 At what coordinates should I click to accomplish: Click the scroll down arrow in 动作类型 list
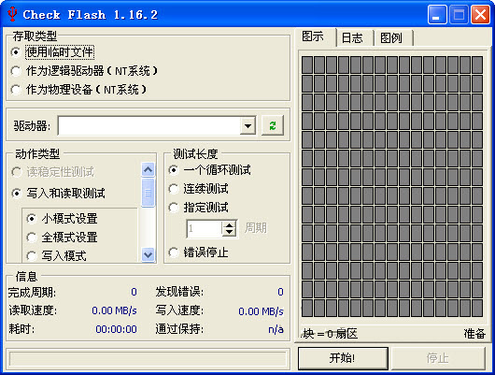[148, 254]
